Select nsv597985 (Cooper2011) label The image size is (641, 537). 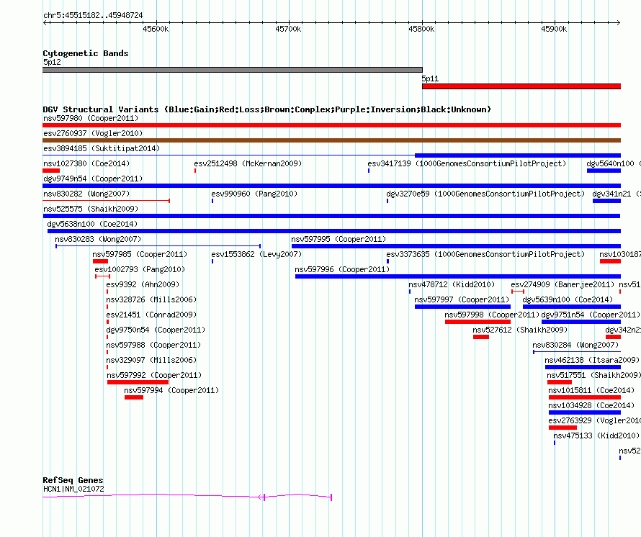click(x=140, y=255)
